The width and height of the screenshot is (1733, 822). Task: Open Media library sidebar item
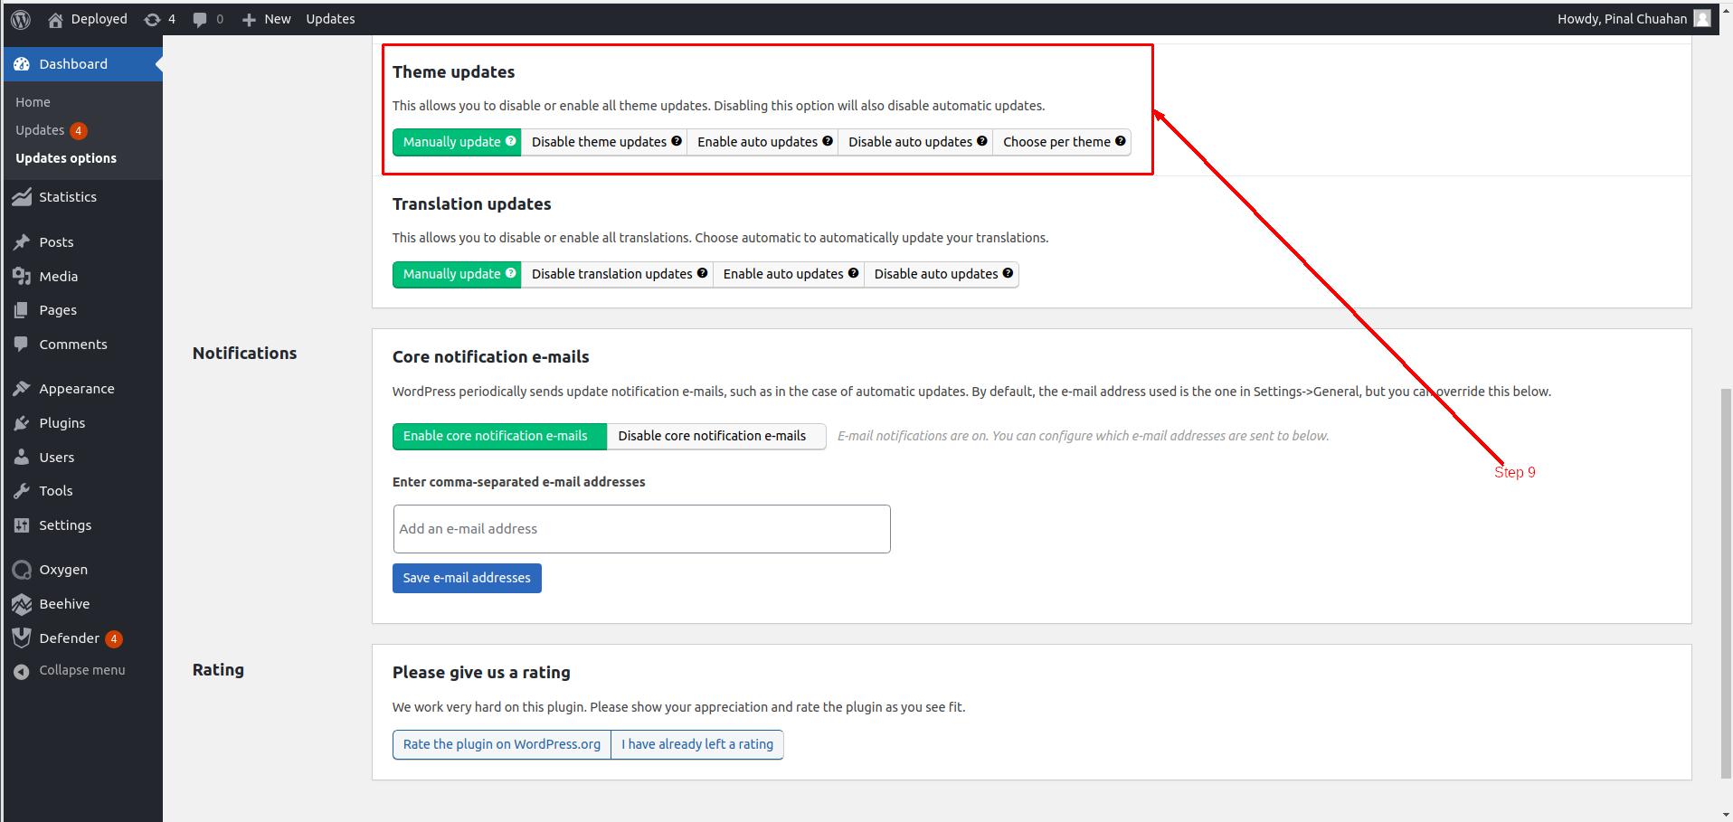click(x=82, y=277)
